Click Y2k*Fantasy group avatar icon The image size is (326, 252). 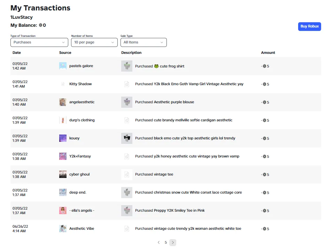click(x=63, y=156)
